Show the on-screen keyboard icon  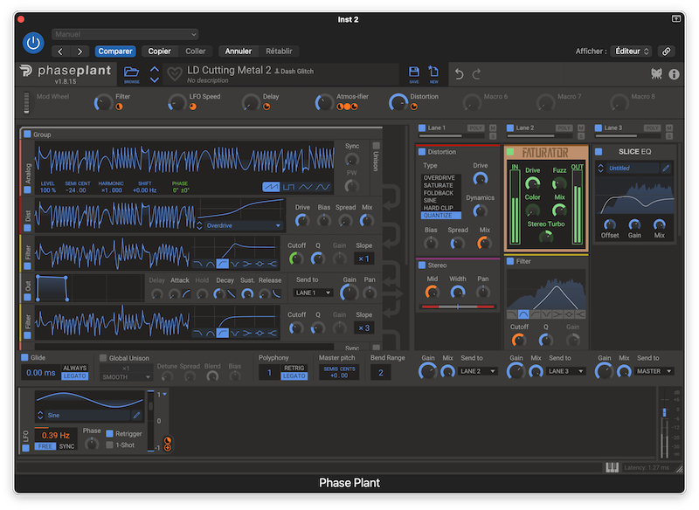tap(612, 467)
